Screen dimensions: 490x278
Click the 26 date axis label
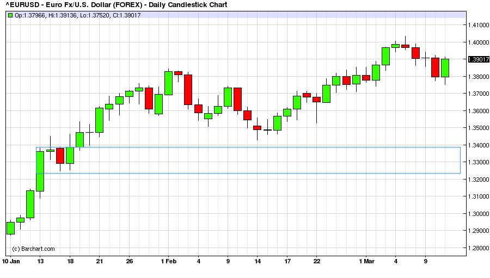(x=129, y=261)
